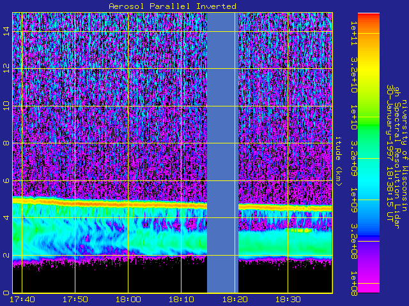Select the 18:00 time axis label
The image size is (409, 306).
[128, 299]
